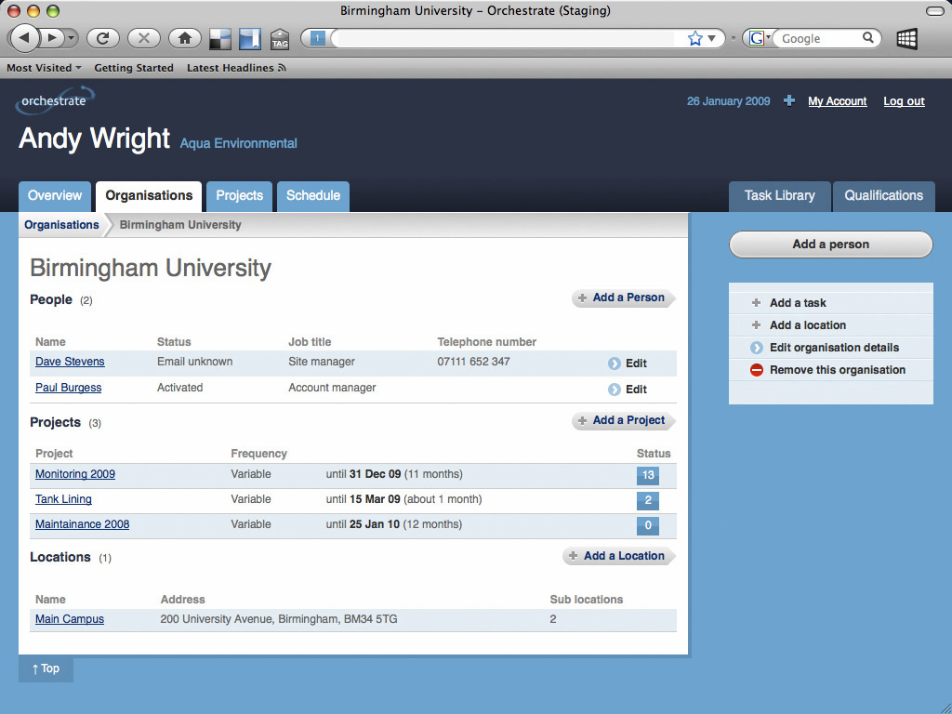Bookmark page with the star icon
This screenshot has height=714, width=952.
pyautogui.click(x=694, y=38)
